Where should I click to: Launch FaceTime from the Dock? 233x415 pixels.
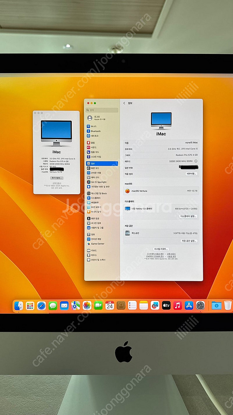pyautogui.click(x=98, y=306)
